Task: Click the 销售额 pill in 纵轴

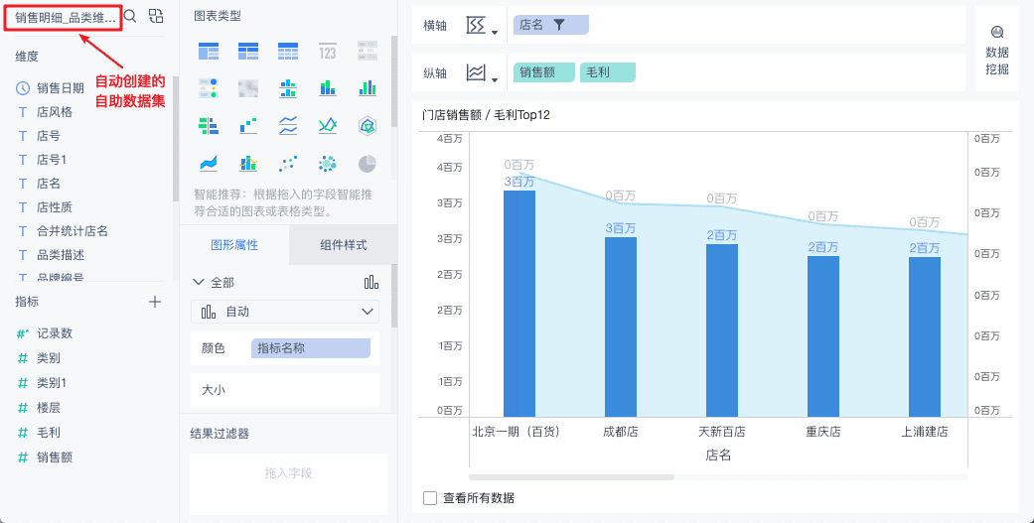Action: coord(544,72)
